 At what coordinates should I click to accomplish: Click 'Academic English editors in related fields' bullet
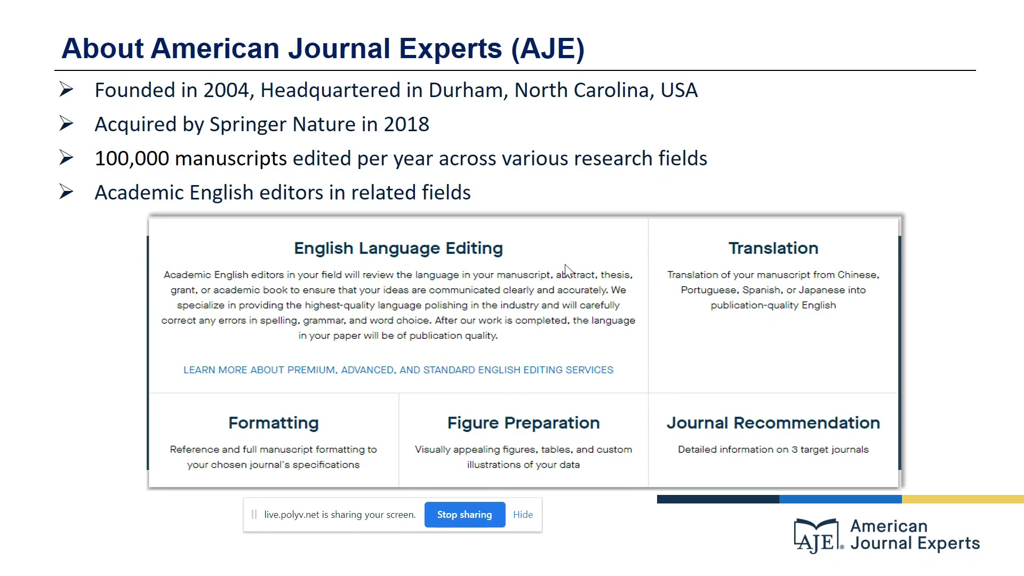[283, 193]
